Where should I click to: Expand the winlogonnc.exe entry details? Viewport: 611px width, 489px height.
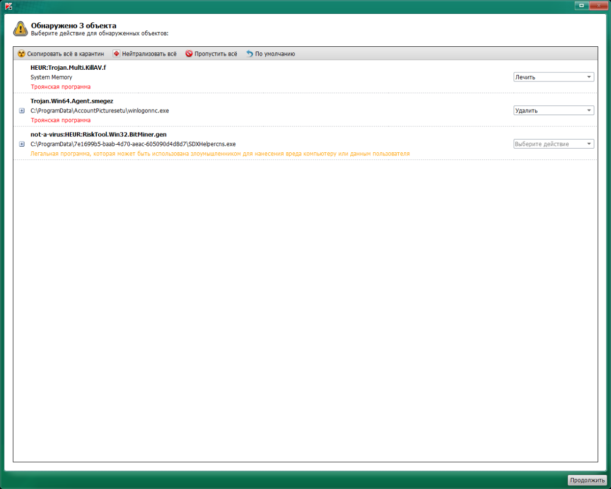(x=22, y=111)
